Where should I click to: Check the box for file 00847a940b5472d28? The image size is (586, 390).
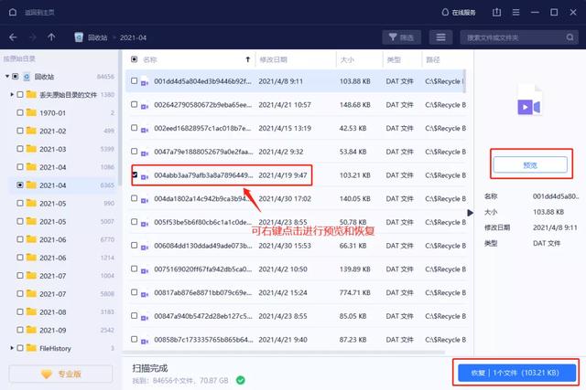point(135,315)
